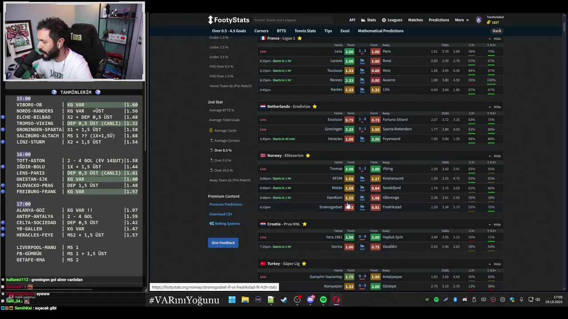Select FHG Over 1.5 % filter
Viewport: 568px width, 319px height.
(221, 76)
